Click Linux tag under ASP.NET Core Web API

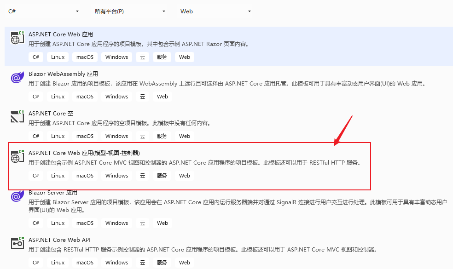point(58,263)
